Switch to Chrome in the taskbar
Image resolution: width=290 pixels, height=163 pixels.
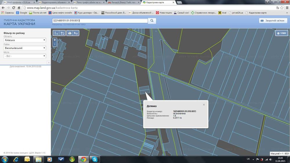[84, 159]
